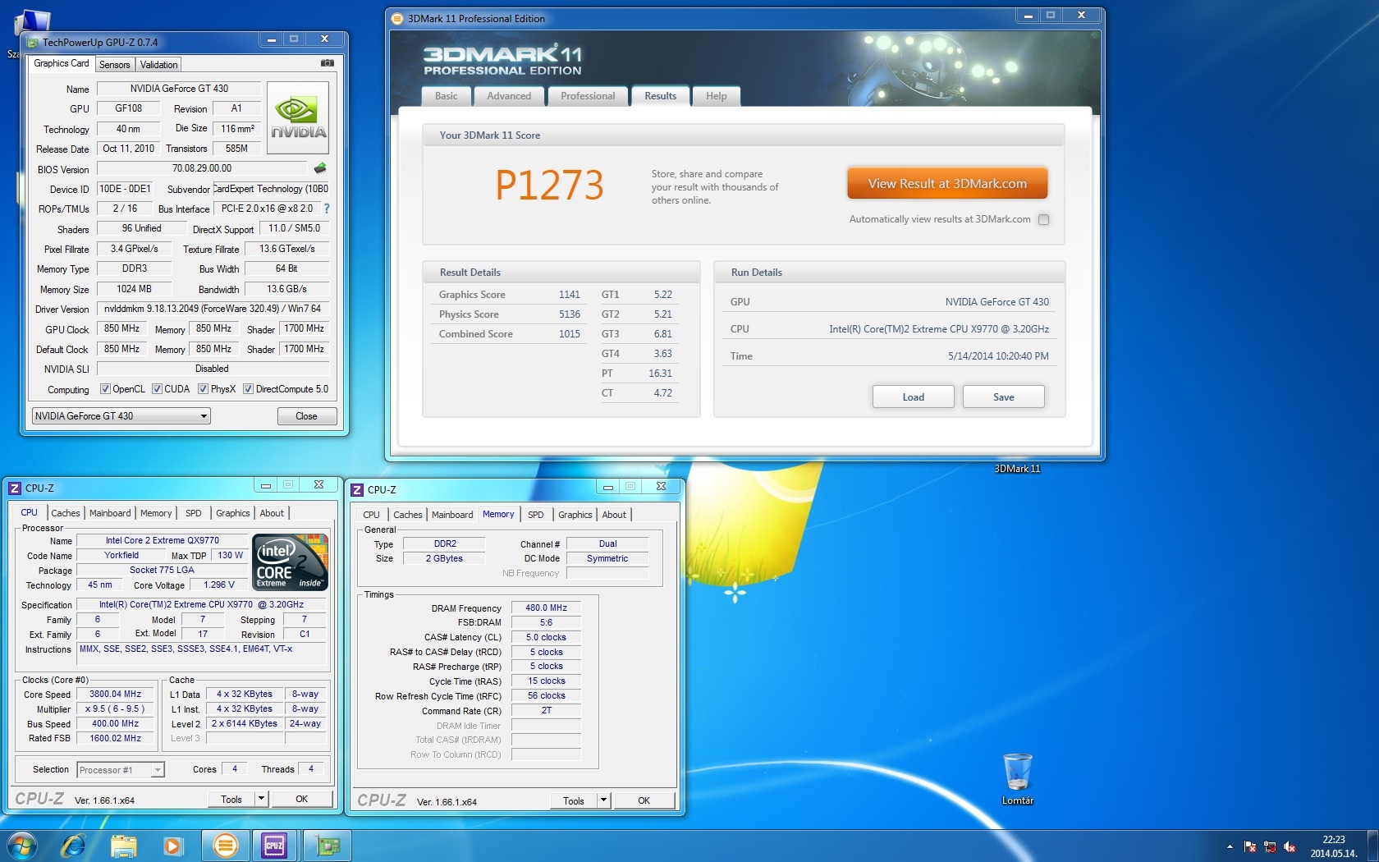Click 3DMark 11 title bar icon

397,18
